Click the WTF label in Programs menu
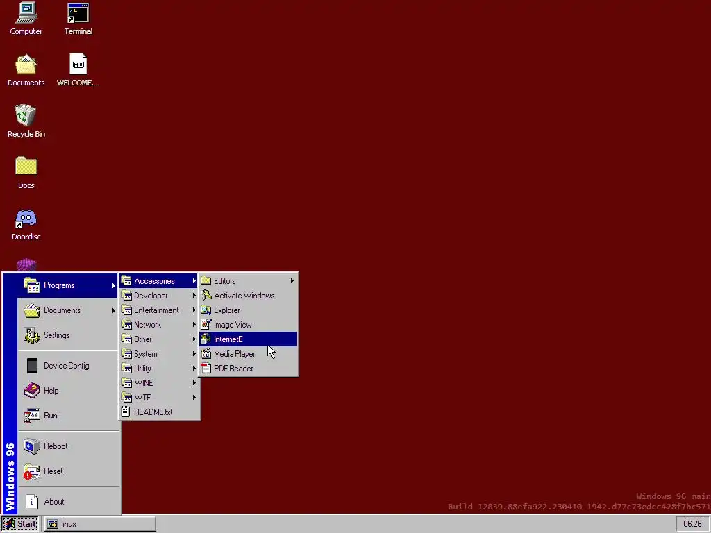The height and width of the screenshot is (533, 711). pos(142,398)
